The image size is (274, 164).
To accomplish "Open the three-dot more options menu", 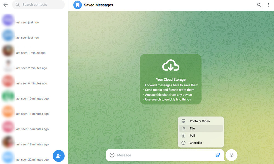I will point(268,5).
